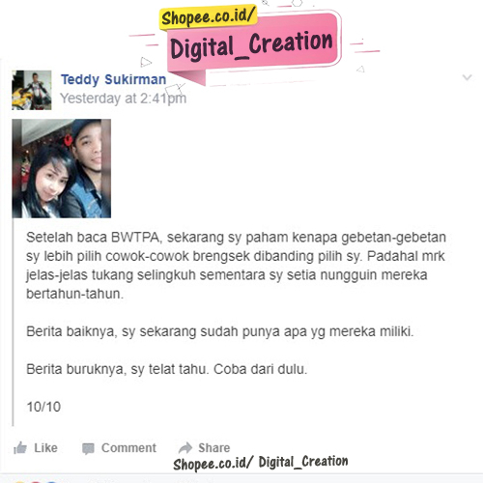The image size is (483, 483).
Task: Click the Share arrow icon
Action: (185, 448)
